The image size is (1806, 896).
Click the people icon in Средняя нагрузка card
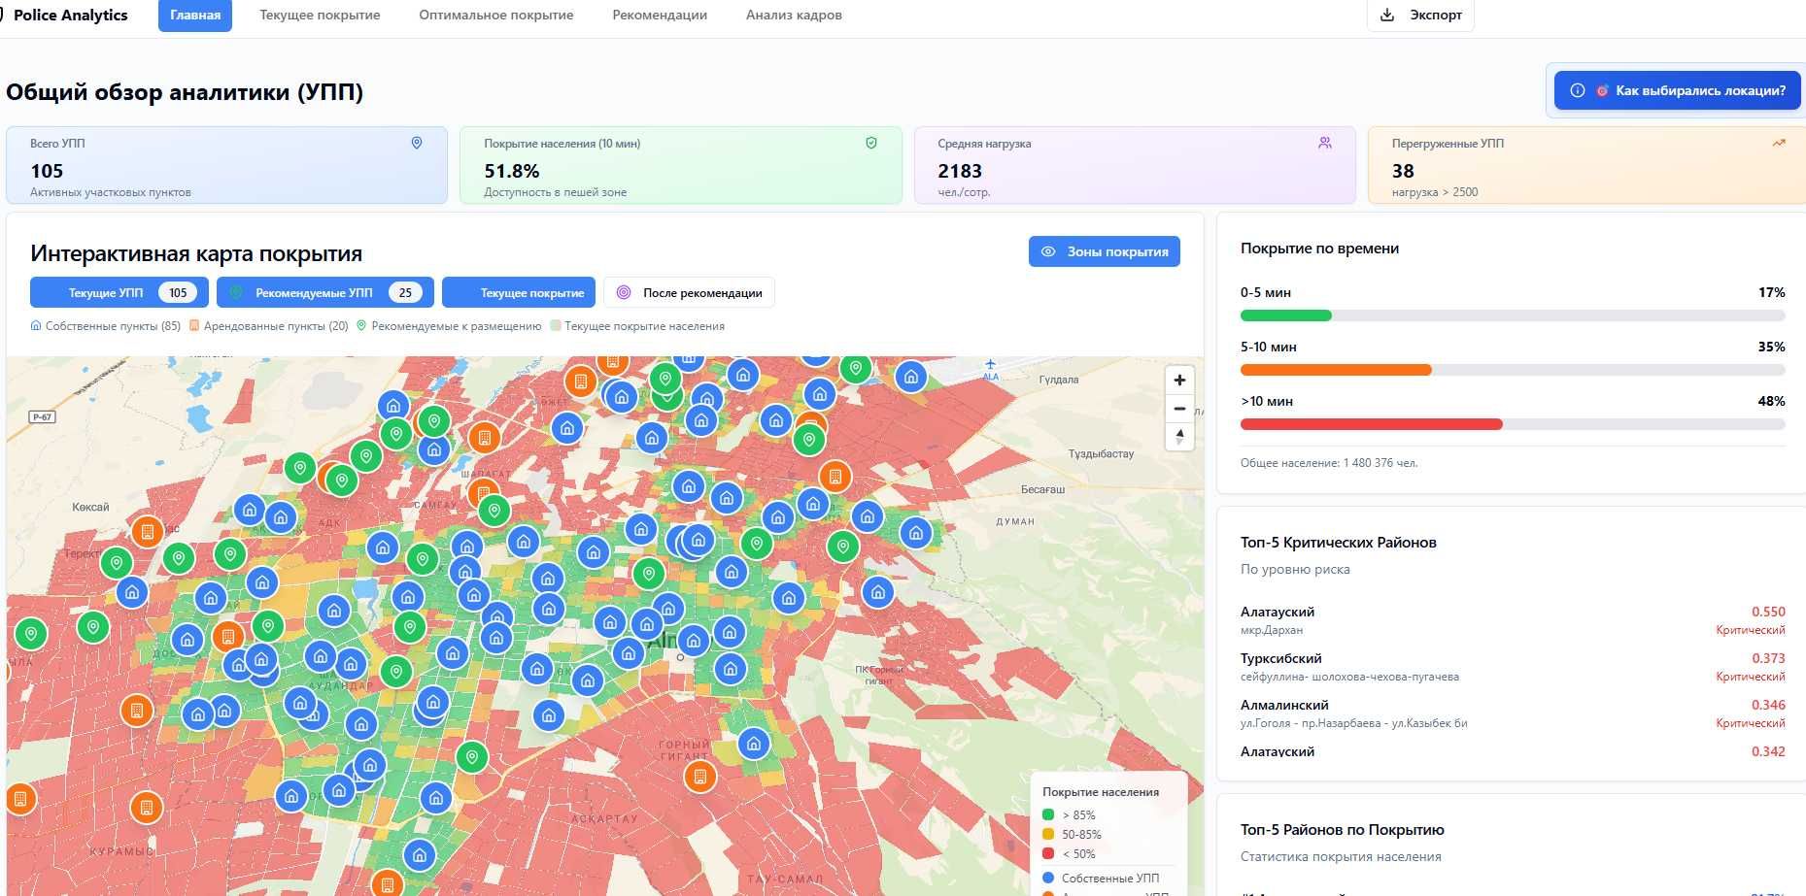[x=1325, y=143]
